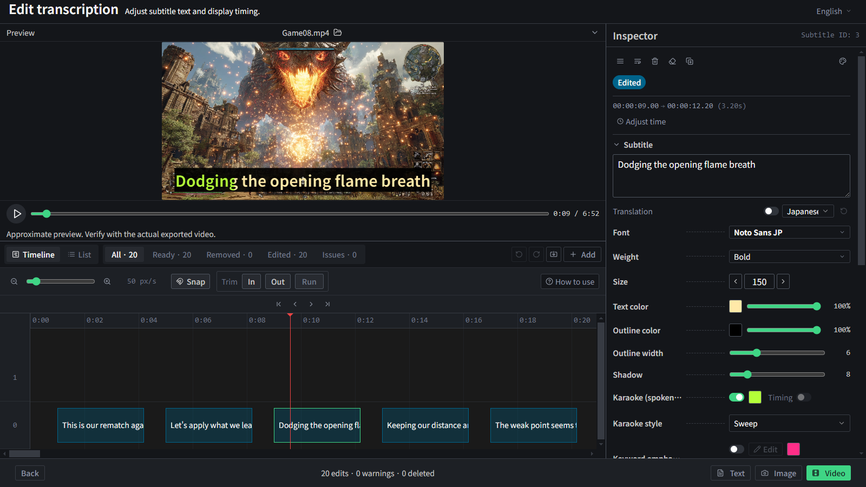This screenshot has width=866, height=487.
Task: Click into the subtitle text field
Action: pyautogui.click(x=731, y=176)
